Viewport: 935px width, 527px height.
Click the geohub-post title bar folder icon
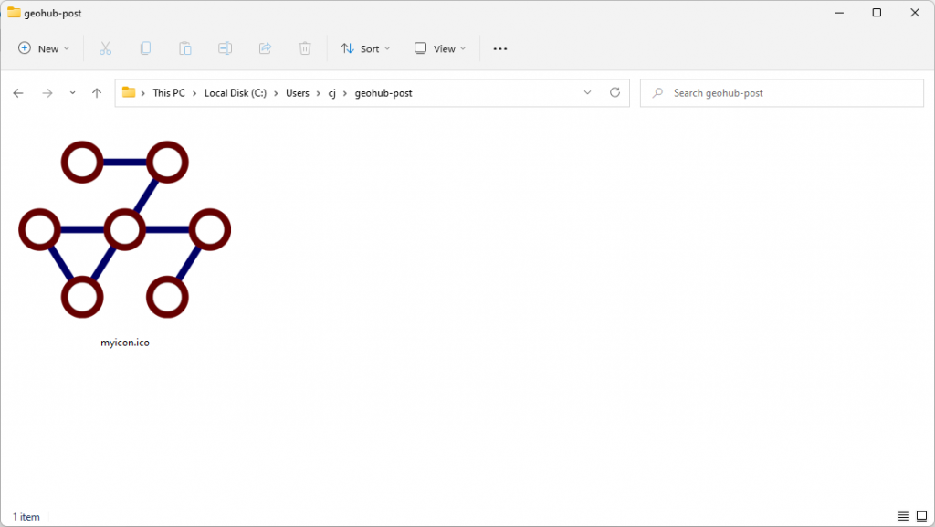coord(14,13)
